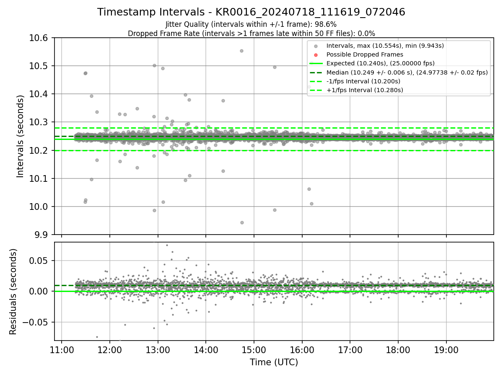Click the legend entry starting 'Median (10.249 +/- 0.006 s)'
The height and width of the screenshot is (377, 503).
click(x=407, y=72)
